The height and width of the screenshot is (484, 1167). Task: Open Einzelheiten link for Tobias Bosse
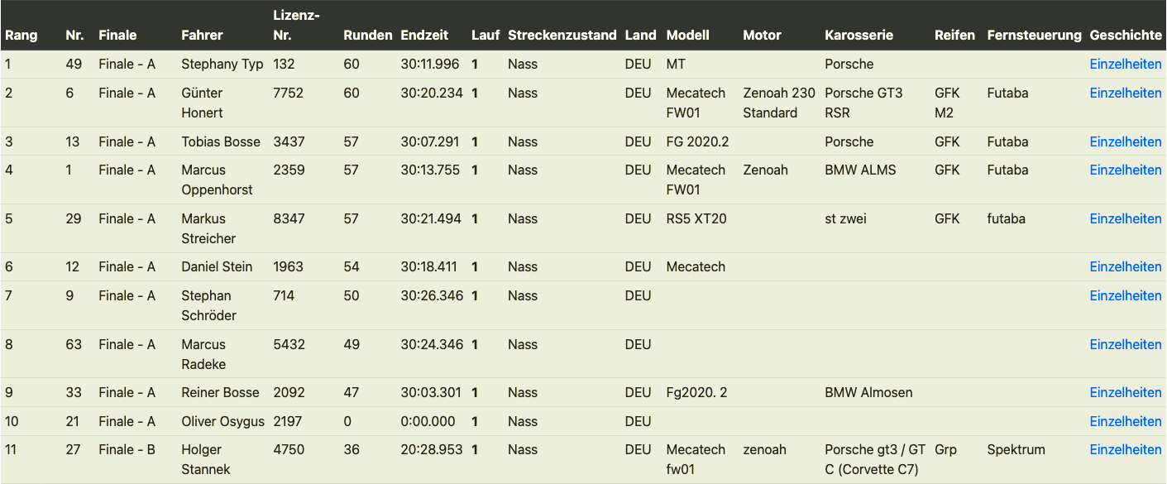1126,141
